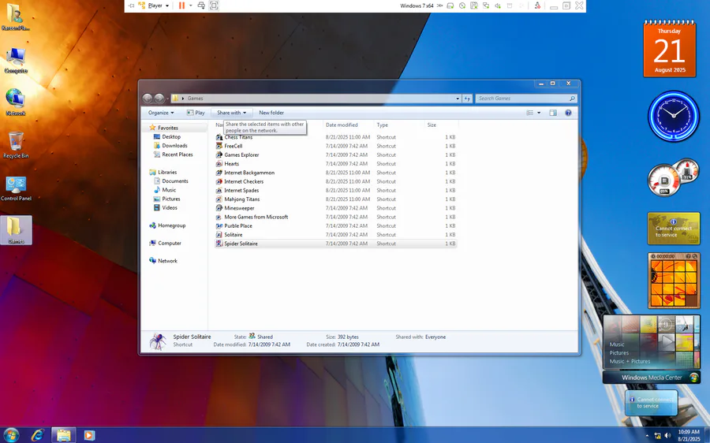Image resolution: width=710 pixels, height=443 pixels.
Task: Open the Organize dropdown menu
Action: click(x=161, y=113)
